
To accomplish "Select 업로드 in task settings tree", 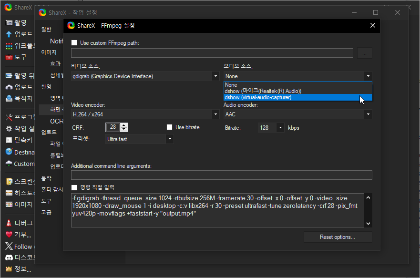I will [49, 132].
